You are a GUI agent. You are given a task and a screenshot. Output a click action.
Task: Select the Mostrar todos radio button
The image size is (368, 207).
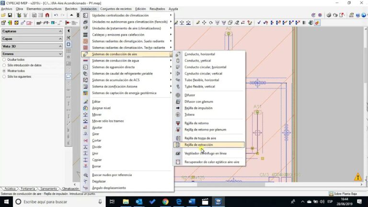[x=4, y=71]
